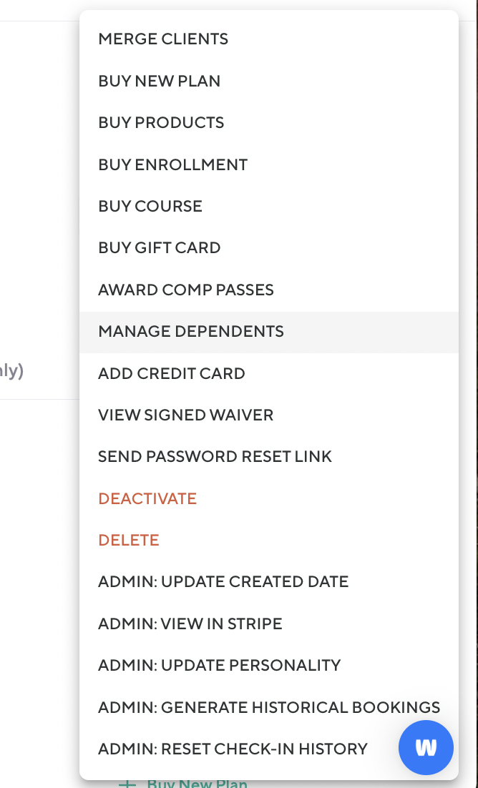Choose Admin: Reset Check-in History

233,749
